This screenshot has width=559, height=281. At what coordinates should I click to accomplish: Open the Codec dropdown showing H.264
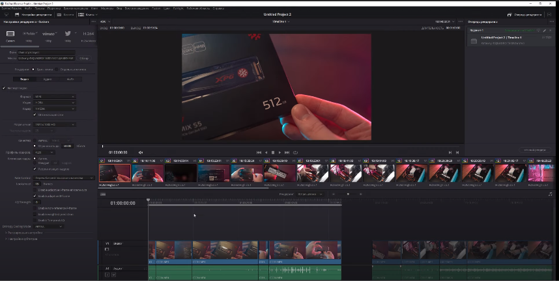[x=54, y=103]
